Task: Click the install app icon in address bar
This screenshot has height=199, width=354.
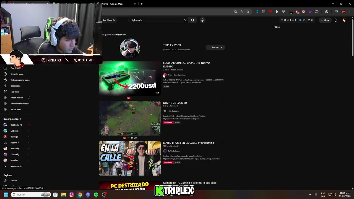Action: point(236,12)
